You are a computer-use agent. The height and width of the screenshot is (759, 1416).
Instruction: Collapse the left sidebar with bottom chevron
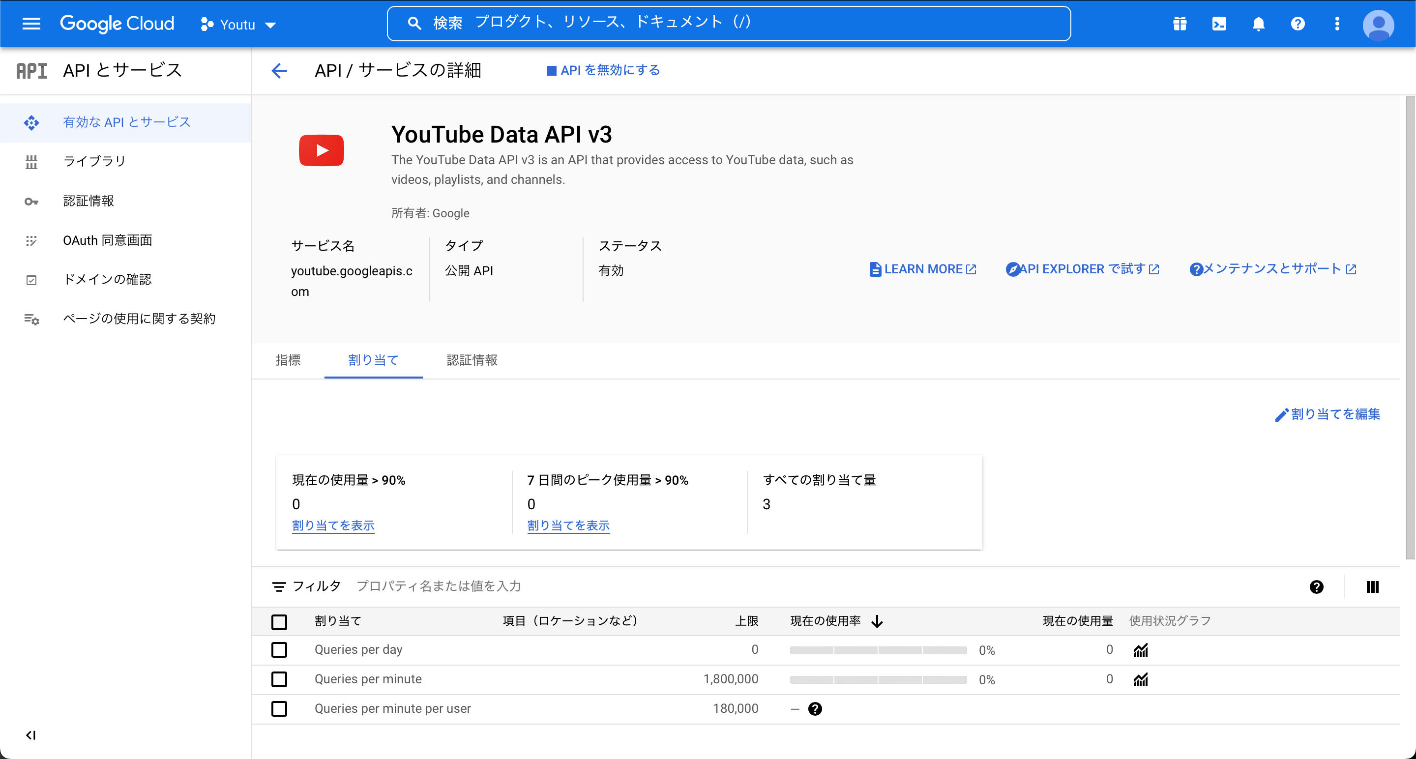coord(31,734)
